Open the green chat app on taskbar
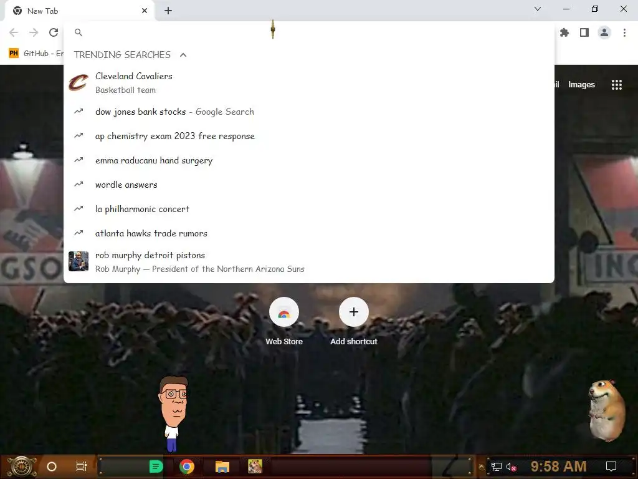This screenshot has height=479, width=638. pyautogui.click(x=156, y=467)
